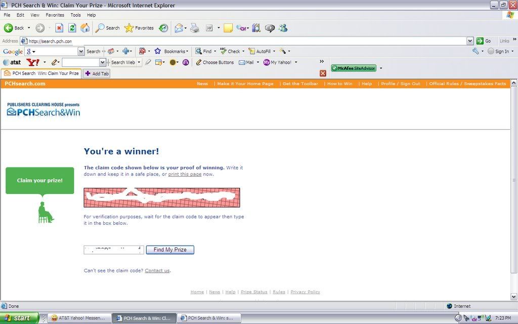Open Google toolbar wrench settings icon
The image size is (518, 324).
(476, 51)
